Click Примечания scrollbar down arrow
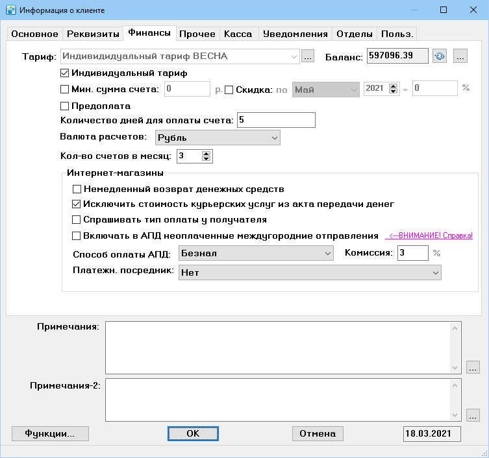 455,368
